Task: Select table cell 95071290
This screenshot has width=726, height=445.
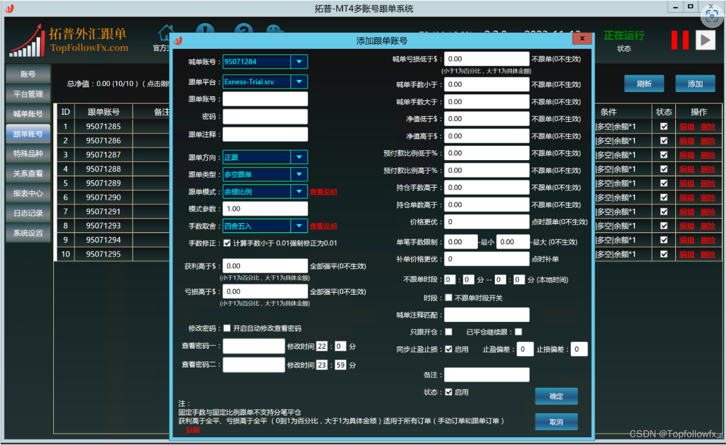Action: 103,197
